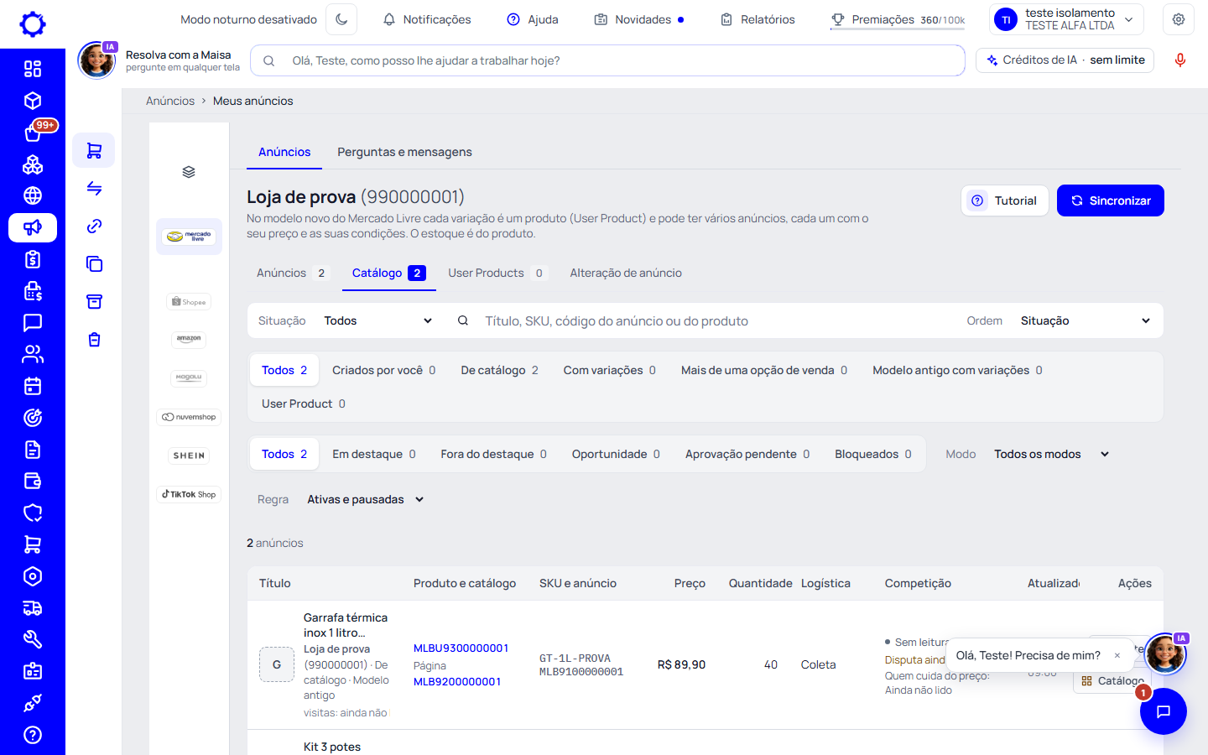The width and height of the screenshot is (1208, 755).
Task: Select the Shopee marketplace logo
Action: (x=189, y=302)
